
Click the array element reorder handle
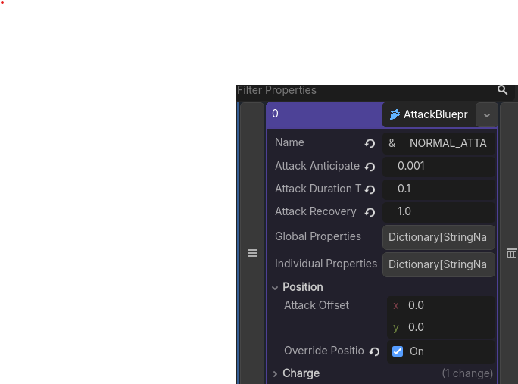(x=252, y=253)
